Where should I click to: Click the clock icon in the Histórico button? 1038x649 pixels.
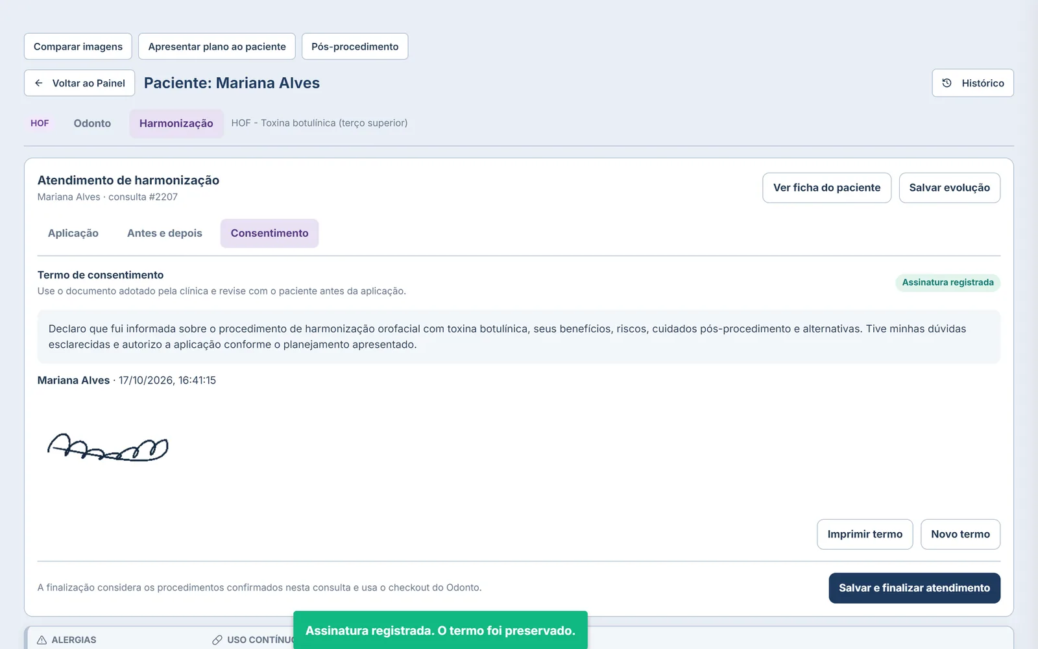(947, 83)
